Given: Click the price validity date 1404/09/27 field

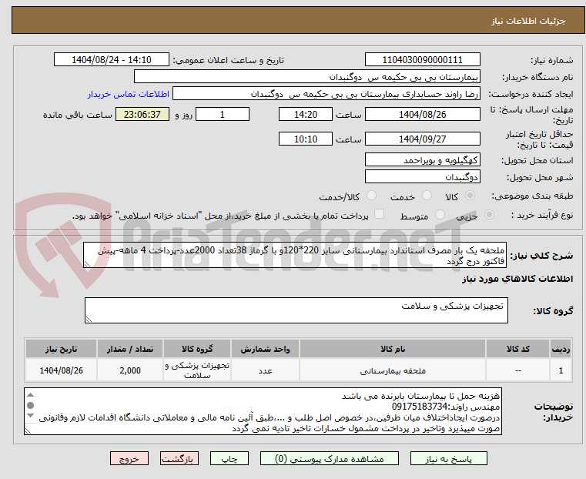Looking at the screenshot, I should (422, 139).
